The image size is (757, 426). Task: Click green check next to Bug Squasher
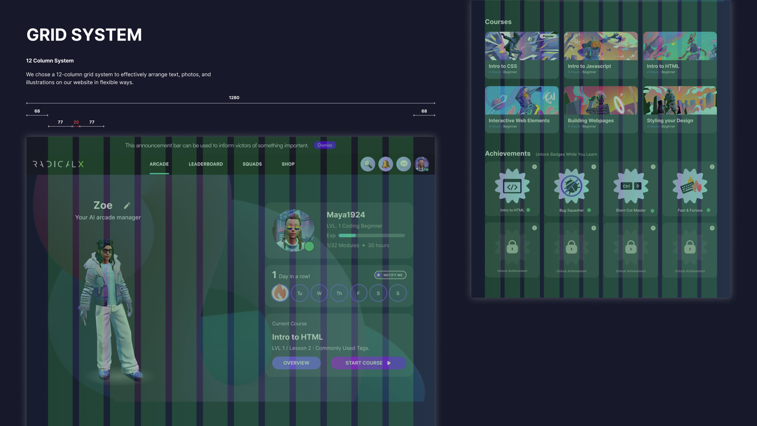589,210
